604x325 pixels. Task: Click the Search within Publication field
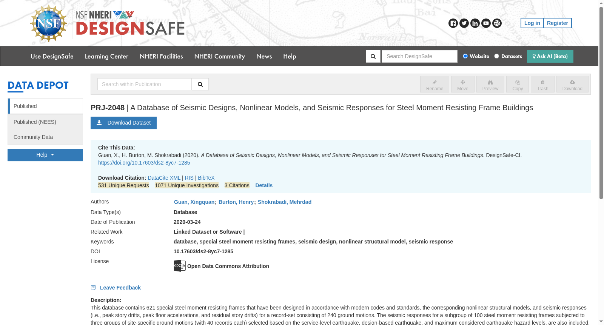(145, 84)
